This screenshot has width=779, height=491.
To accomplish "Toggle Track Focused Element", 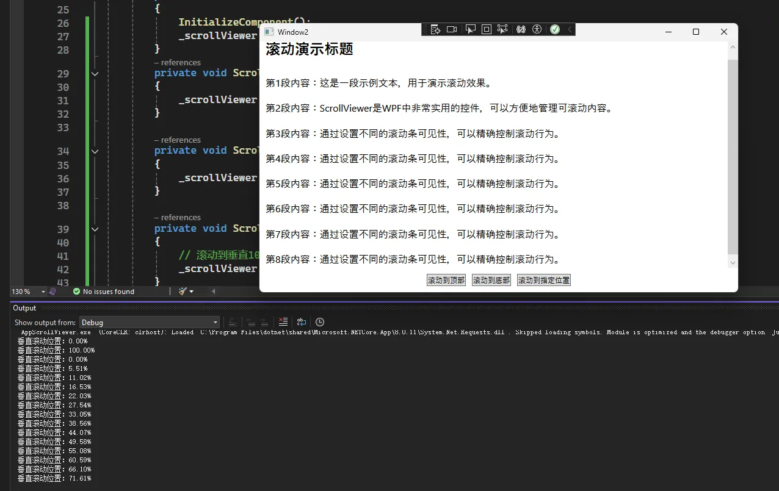I will (503, 29).
